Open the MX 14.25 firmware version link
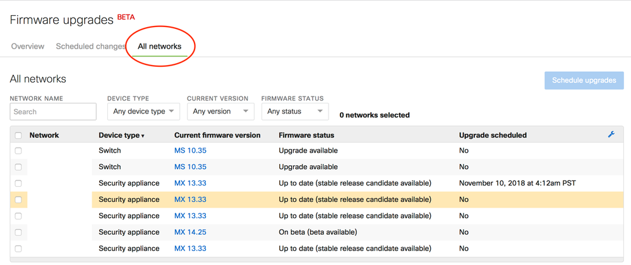This screenshot has width=631, height=265. [190, 232]
